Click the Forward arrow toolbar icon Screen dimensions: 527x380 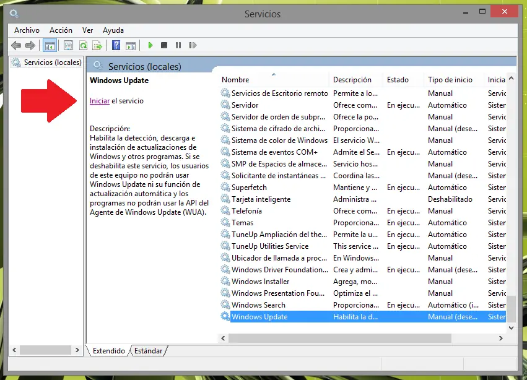tap(30, 45)
